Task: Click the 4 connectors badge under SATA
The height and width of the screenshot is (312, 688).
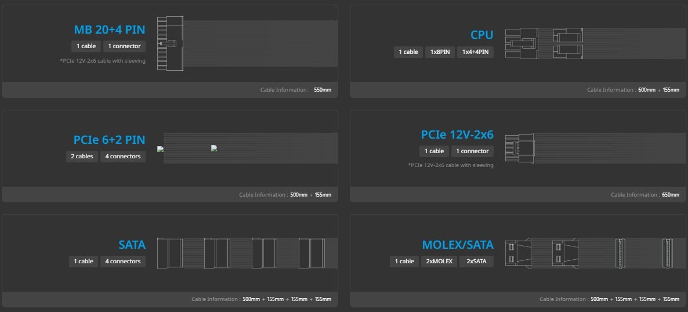Action: (x=122, y=262)
